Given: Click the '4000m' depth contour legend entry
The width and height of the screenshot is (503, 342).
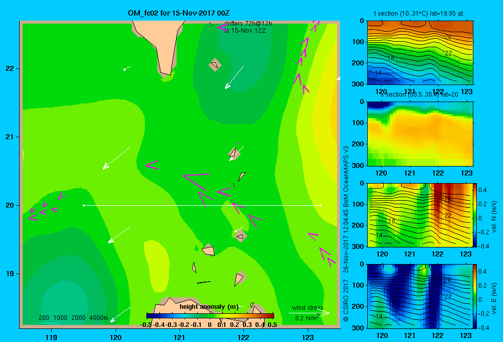Looking at the screenshot, I should click(x=99, y=318).
